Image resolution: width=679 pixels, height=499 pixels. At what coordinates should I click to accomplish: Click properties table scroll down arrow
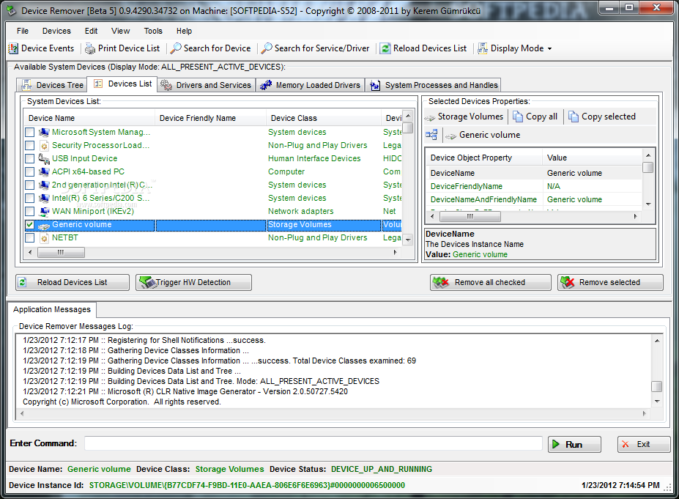click(x=648, y=204)
